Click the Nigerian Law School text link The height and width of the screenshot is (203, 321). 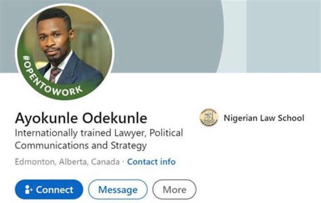[263, 118]
